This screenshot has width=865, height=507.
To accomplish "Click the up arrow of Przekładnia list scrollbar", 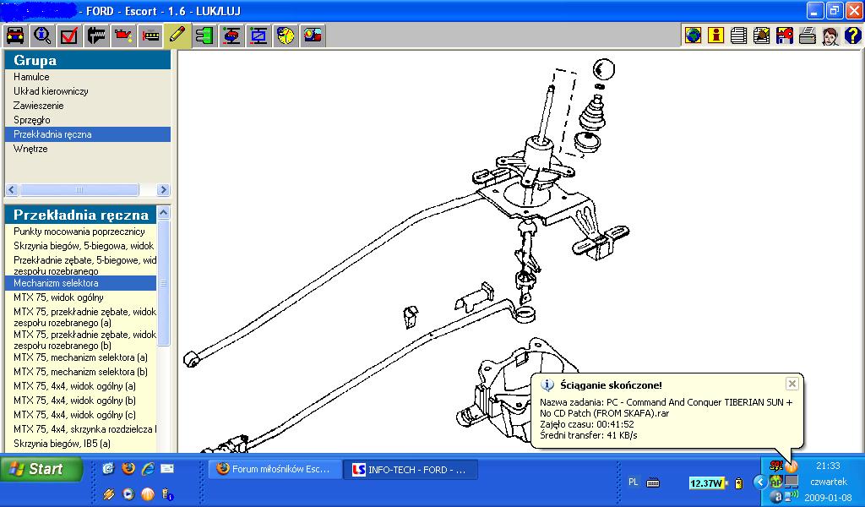I will [x=164, y=213].
